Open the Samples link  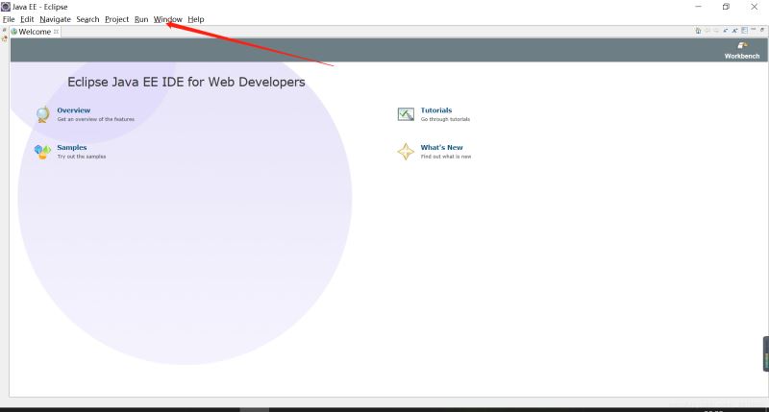(71, 147)
